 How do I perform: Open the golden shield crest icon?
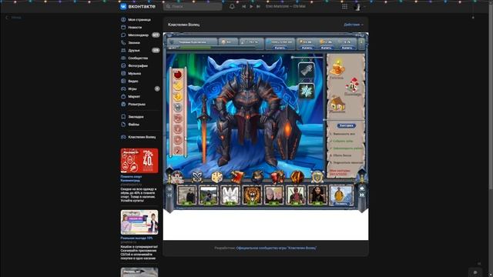click(317, 177)
